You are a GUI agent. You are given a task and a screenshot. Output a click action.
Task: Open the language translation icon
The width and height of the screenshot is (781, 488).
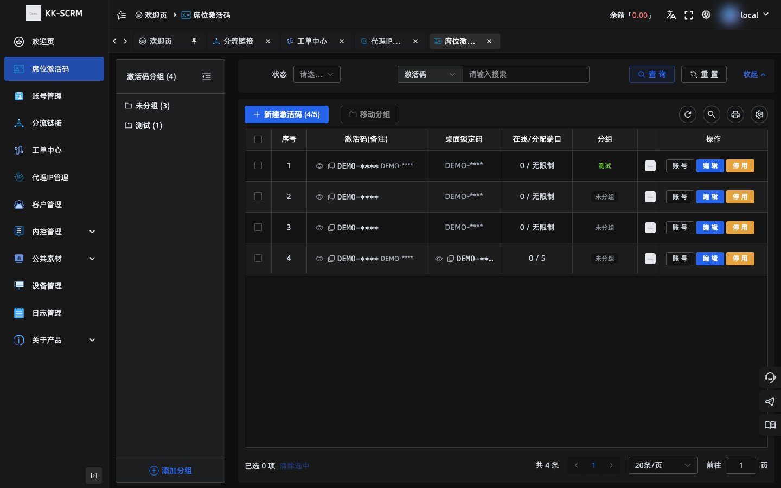click(x=671, y=15)
